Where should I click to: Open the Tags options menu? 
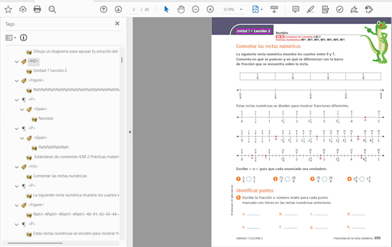point(11,37)
